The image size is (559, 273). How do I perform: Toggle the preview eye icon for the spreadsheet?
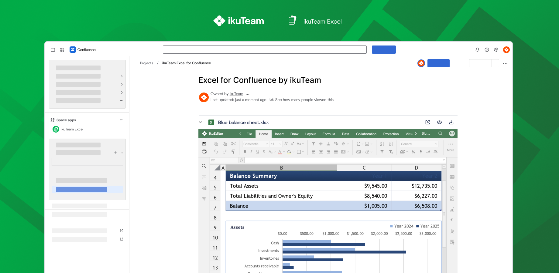pos(439,122)
